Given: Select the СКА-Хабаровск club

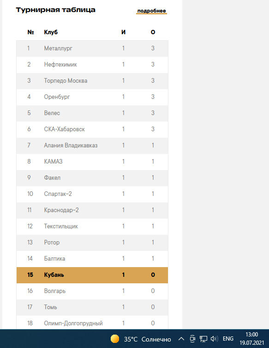Looking at the screenshot, I should click(x=64, y=129).
